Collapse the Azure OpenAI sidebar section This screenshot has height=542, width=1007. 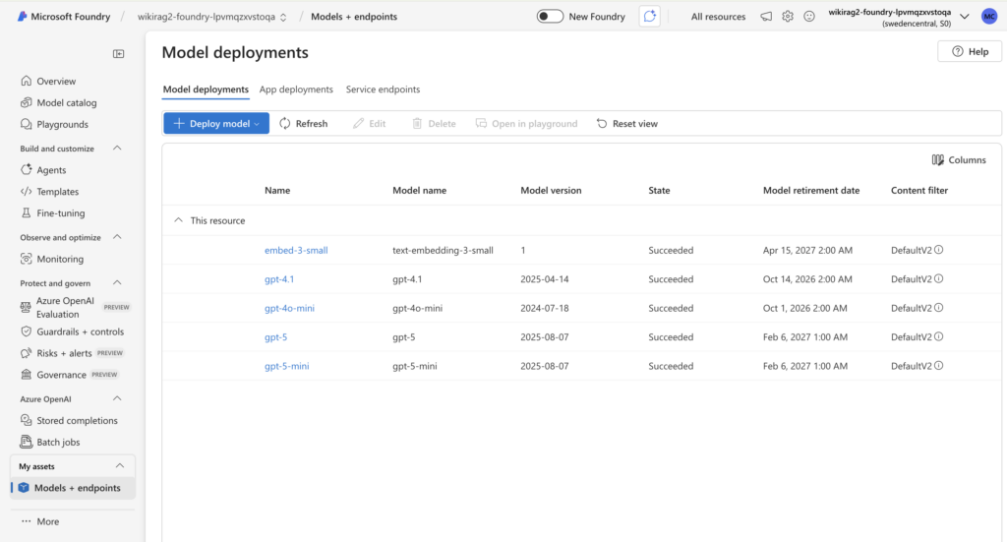117,398
